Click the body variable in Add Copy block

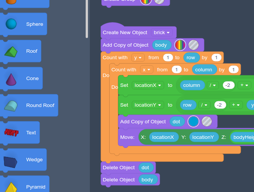coord(162,45)
